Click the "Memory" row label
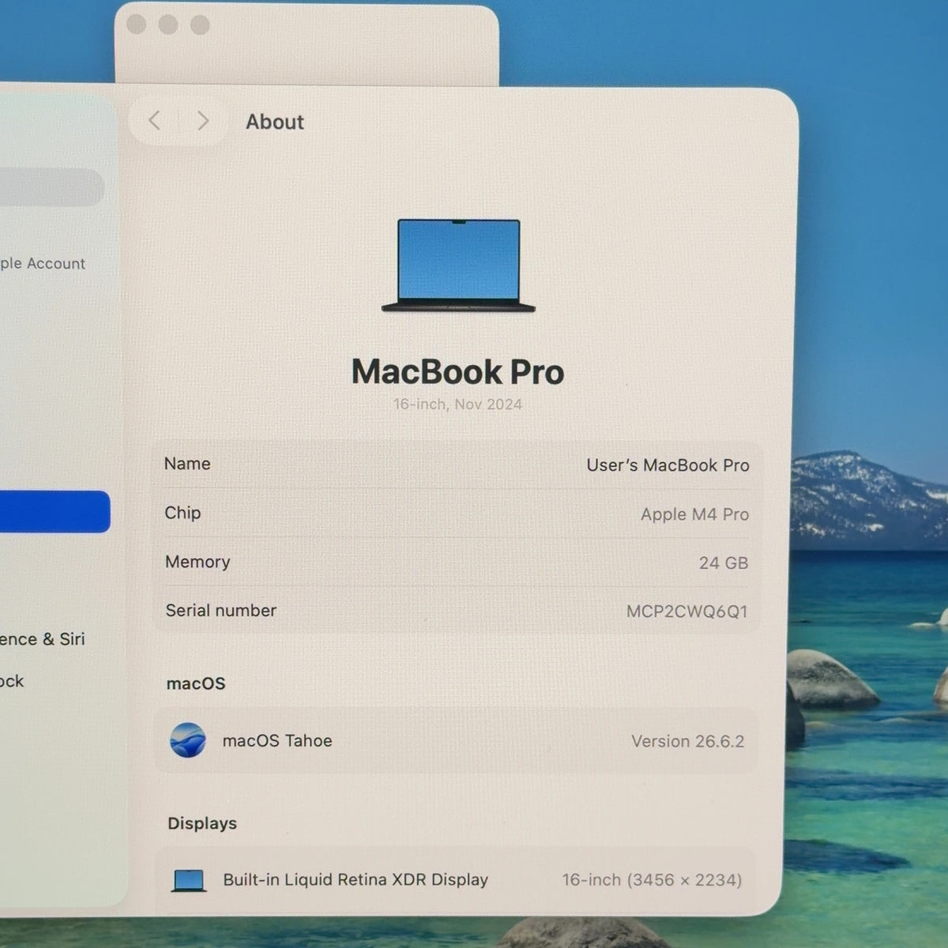Screen dimensions: 948x948 [197, 562]
